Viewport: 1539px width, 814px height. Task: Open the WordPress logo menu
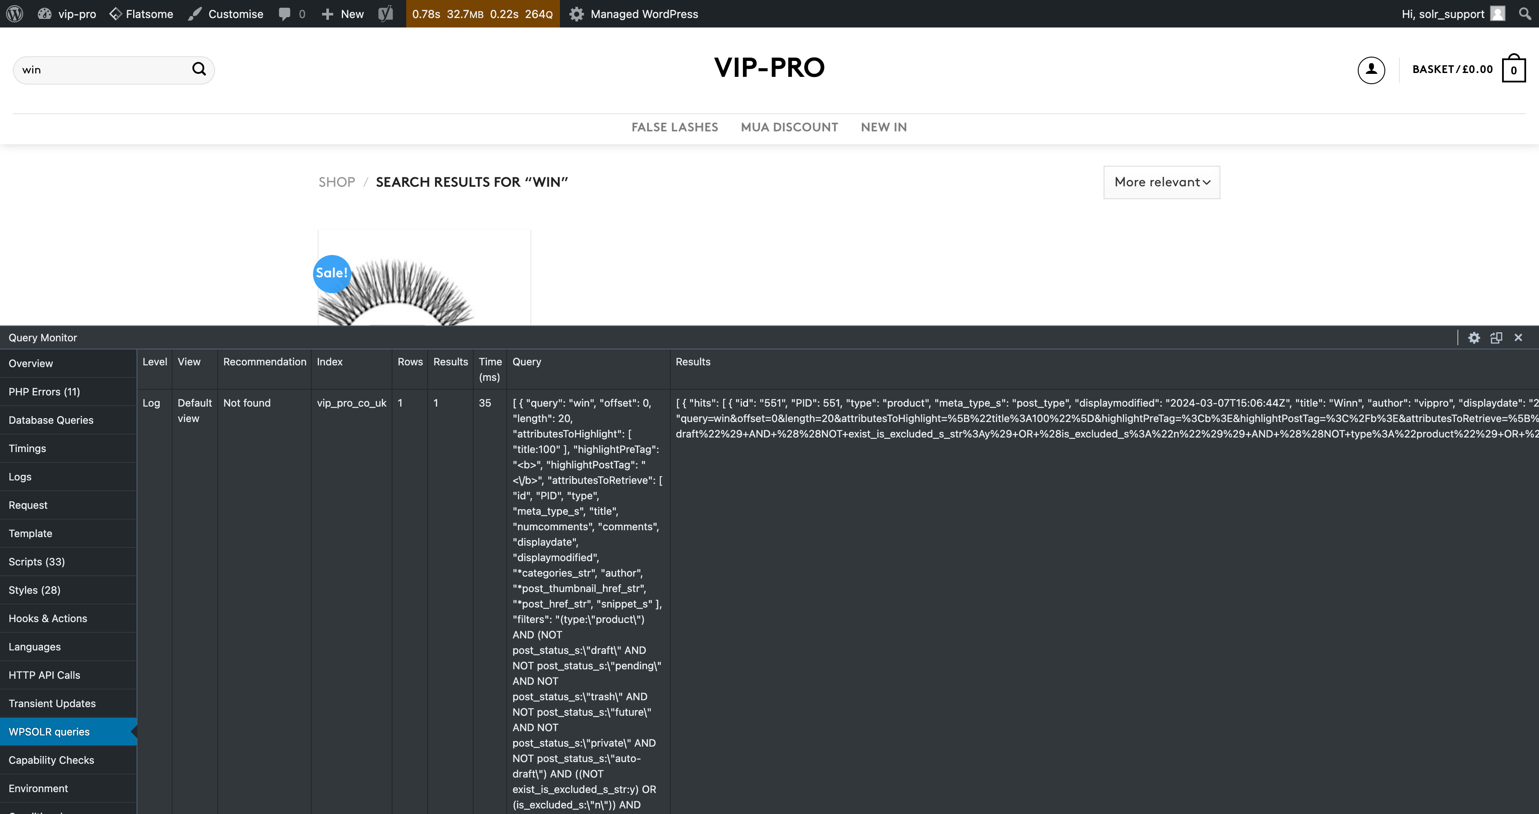[x=14, y=14]
